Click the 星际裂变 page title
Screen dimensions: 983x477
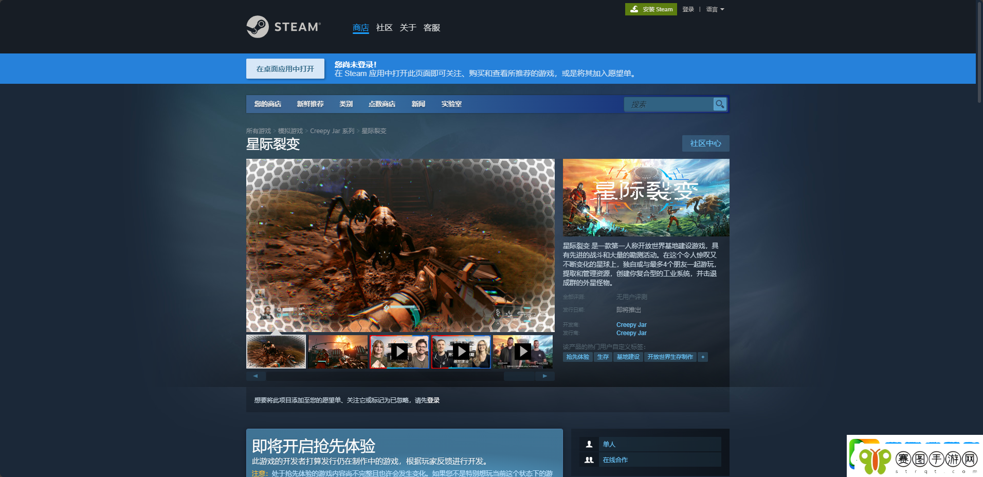point(273,144)
